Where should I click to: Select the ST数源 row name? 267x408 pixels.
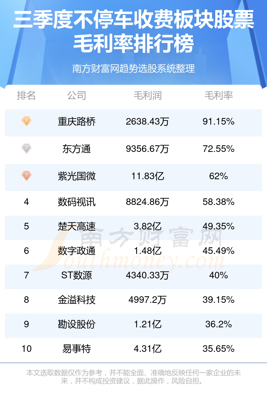point(77,275)
